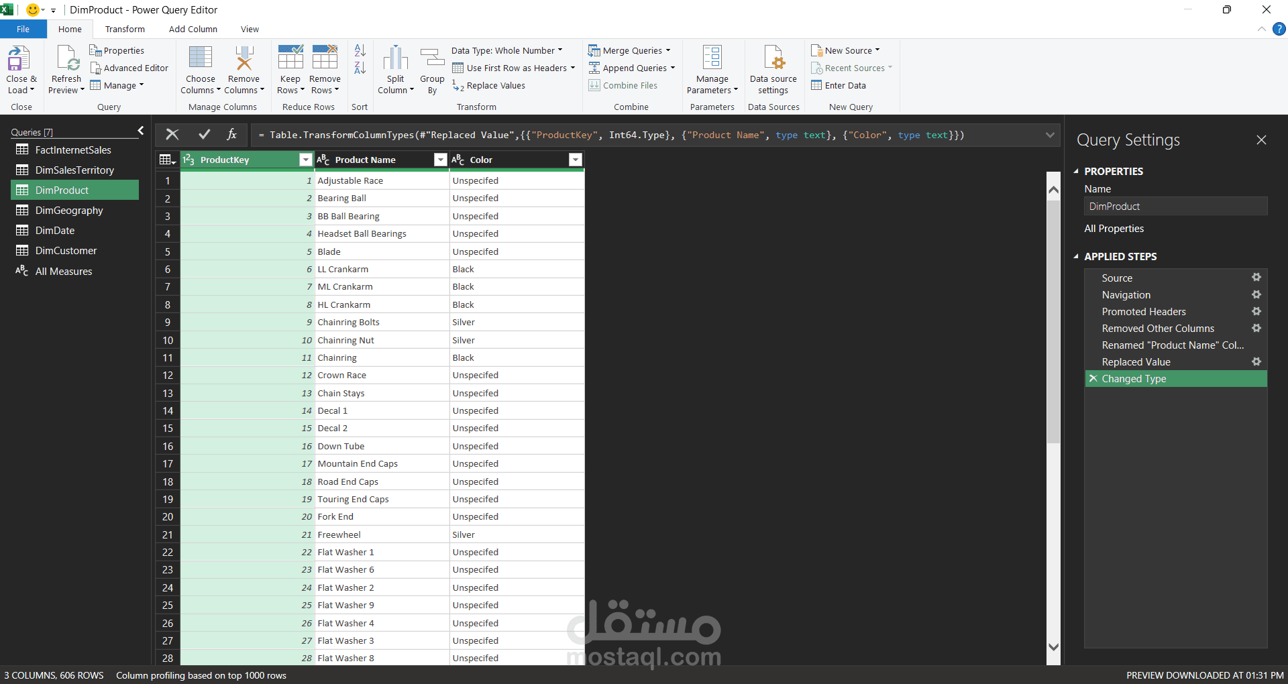Open the Product Name column type icon
The image size is (1288, 684).
(x=323, y=160)
